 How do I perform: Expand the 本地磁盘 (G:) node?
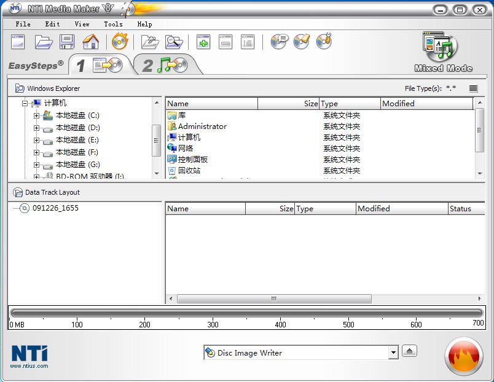[36, 165]
